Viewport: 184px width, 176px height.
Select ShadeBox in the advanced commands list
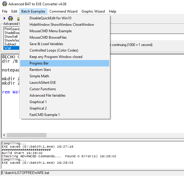click(12, 33)
